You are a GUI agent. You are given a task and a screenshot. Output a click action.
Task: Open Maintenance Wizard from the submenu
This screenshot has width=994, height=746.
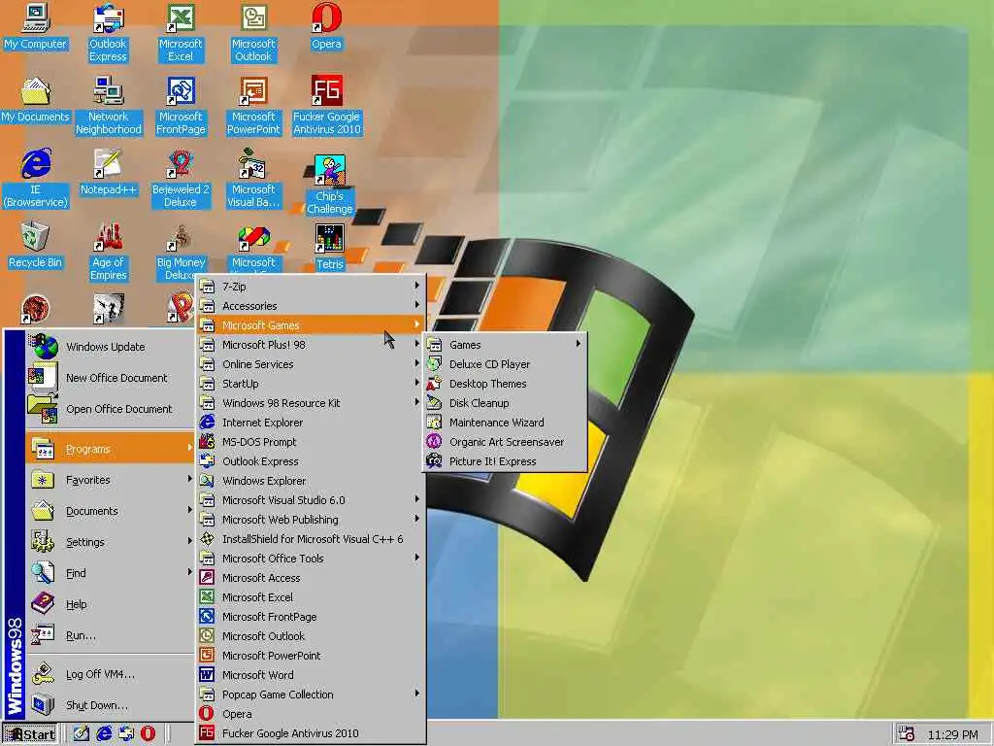click(505, 423)
